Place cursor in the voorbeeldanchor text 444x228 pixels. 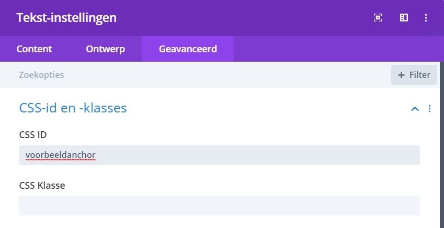pyautogui.click(x=60, y=155)
